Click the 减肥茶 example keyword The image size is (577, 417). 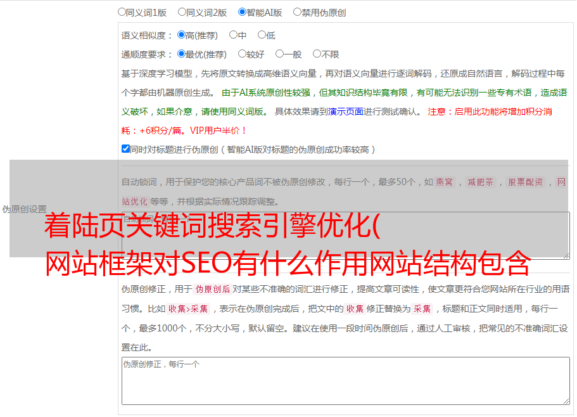point(480,182)
